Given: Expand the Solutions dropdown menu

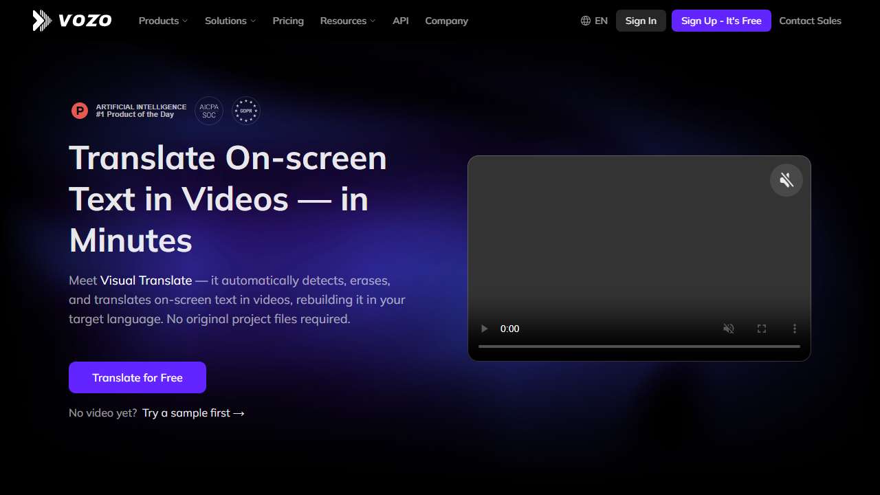Looking at the screenshot, I should click(230, 21).
